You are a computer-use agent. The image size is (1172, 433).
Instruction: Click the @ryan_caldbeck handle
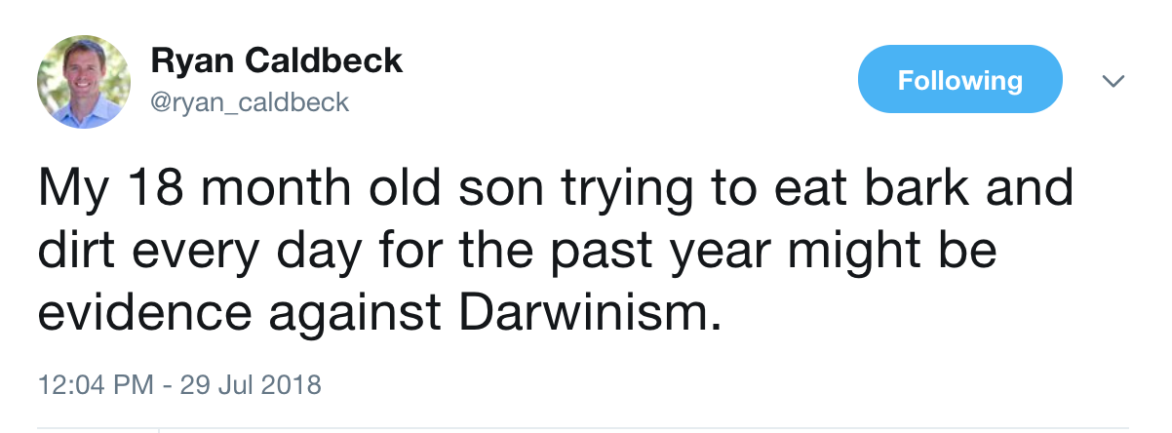point(250,101)
